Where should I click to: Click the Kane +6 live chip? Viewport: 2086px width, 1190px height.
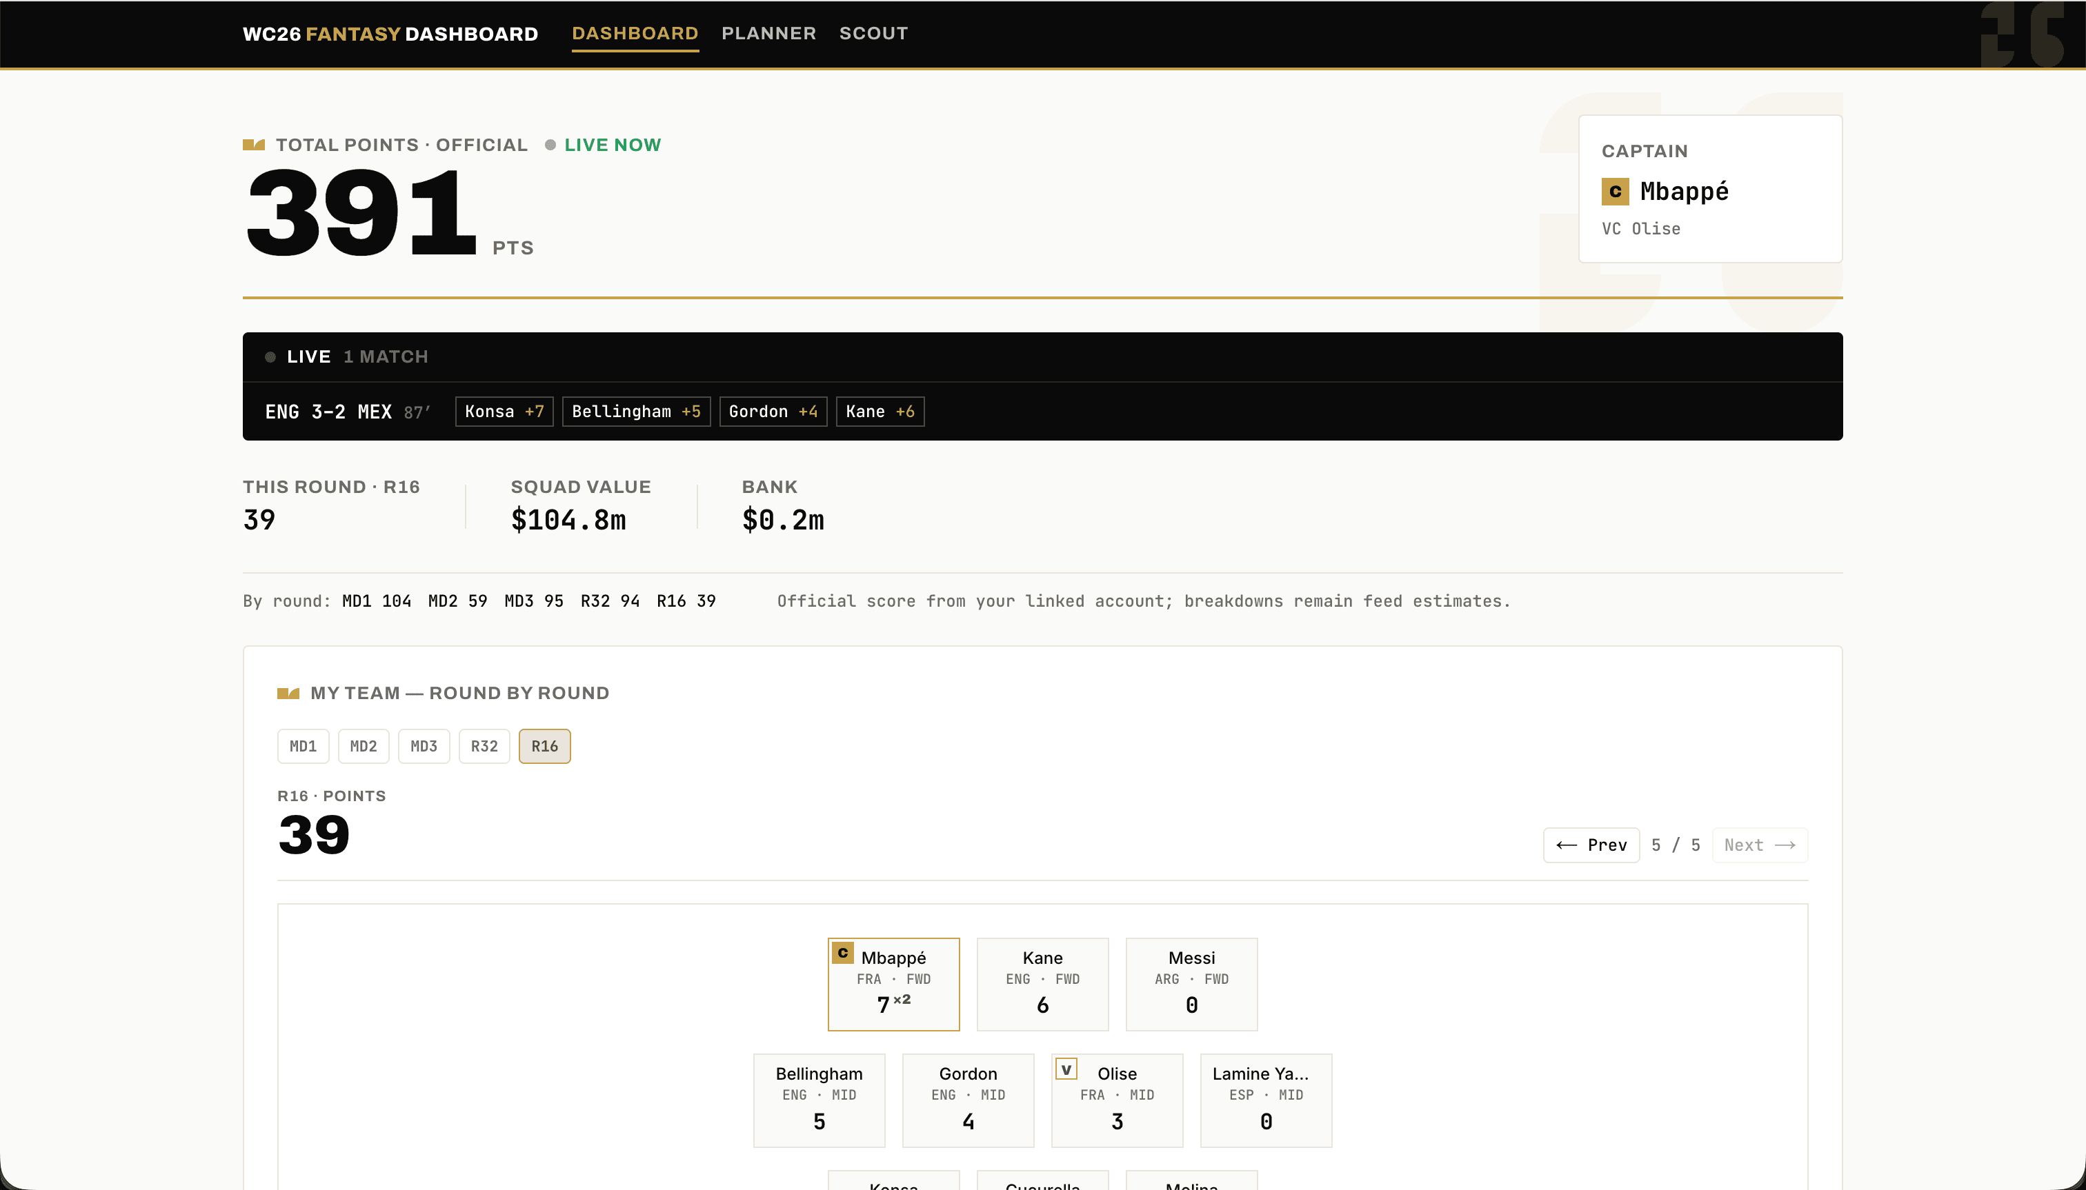point(880,411)
